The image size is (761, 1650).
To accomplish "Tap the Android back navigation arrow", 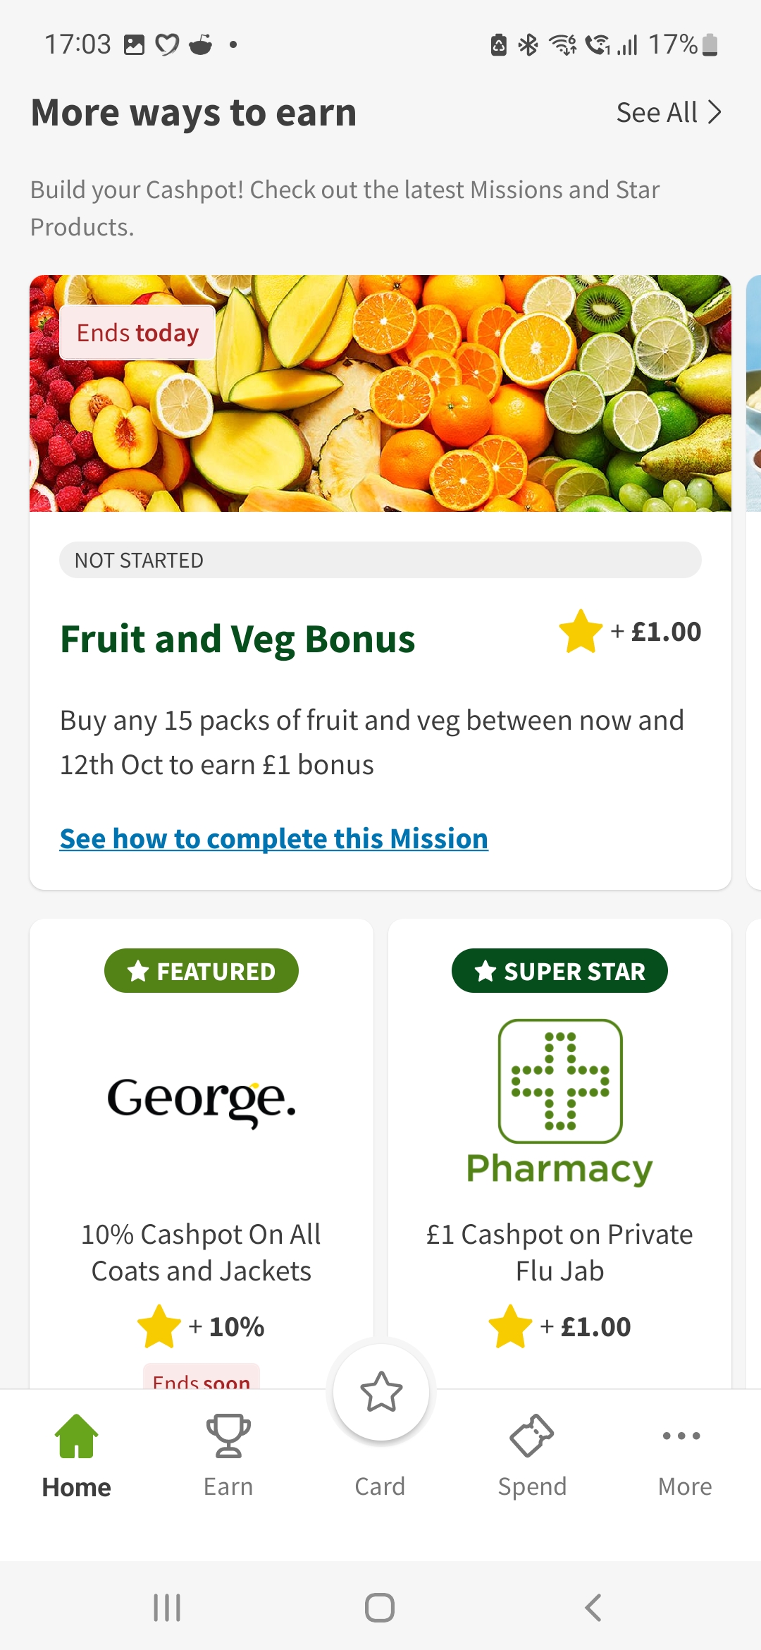I will [x=593, y=1608].
